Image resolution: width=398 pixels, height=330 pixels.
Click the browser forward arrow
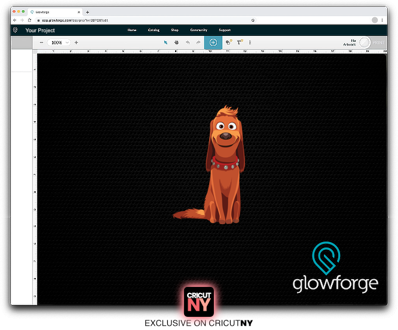[22, 20]
